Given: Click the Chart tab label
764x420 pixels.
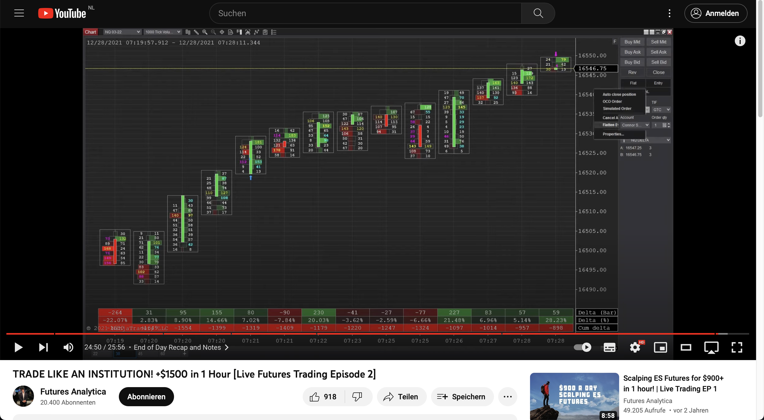Looking at the screenshot, I should pos(90,32).
